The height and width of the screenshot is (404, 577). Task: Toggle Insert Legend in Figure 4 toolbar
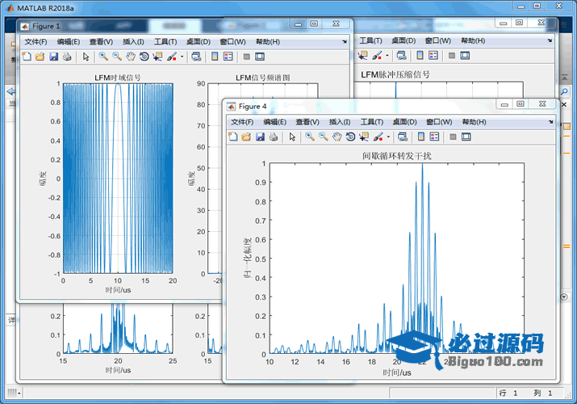point(436,137)
